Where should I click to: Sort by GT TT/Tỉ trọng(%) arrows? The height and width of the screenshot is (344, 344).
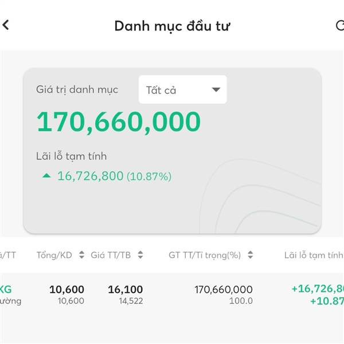coord(251,255)
